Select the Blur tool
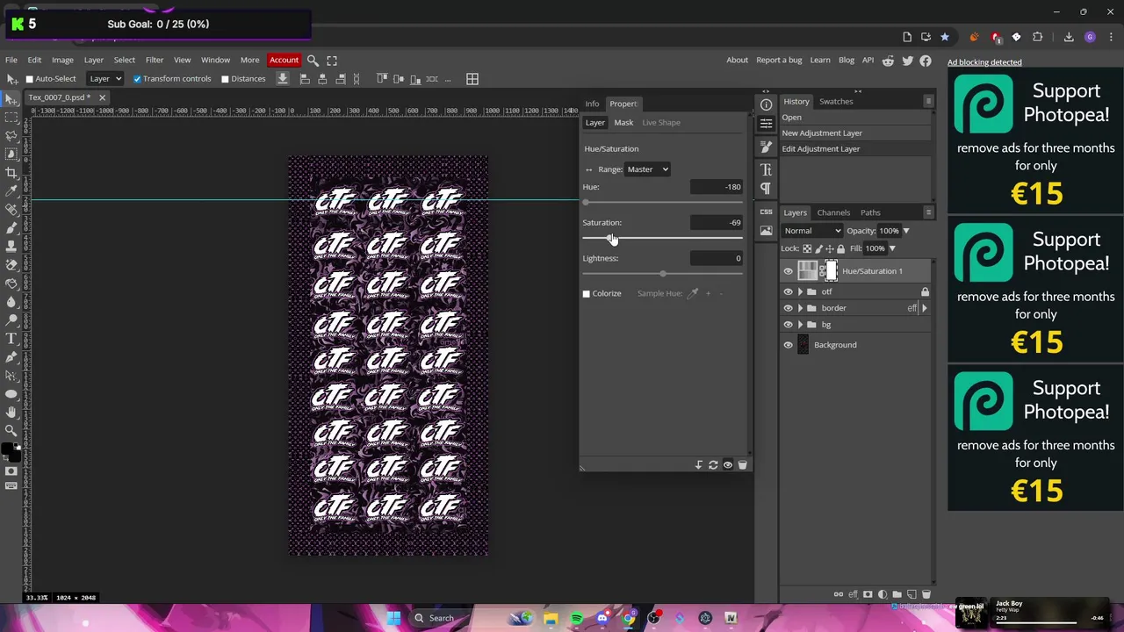This screenshot has height=632, width=1124. [11, 301]
